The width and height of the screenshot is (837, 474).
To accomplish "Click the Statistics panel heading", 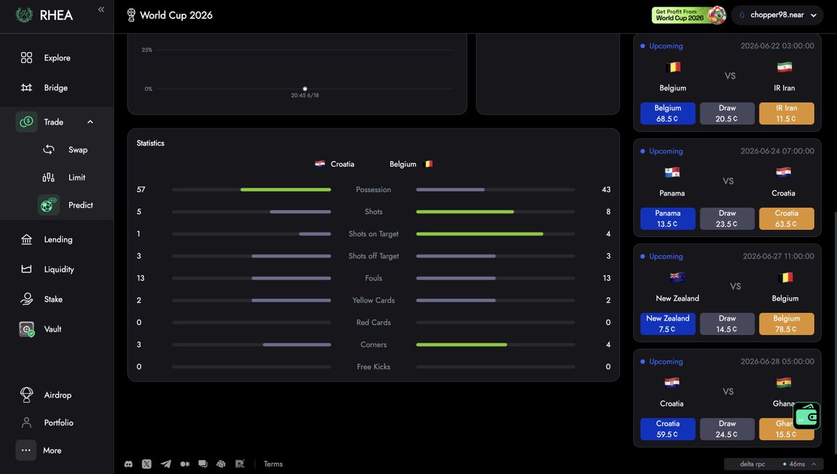I will tap(151, 143).
